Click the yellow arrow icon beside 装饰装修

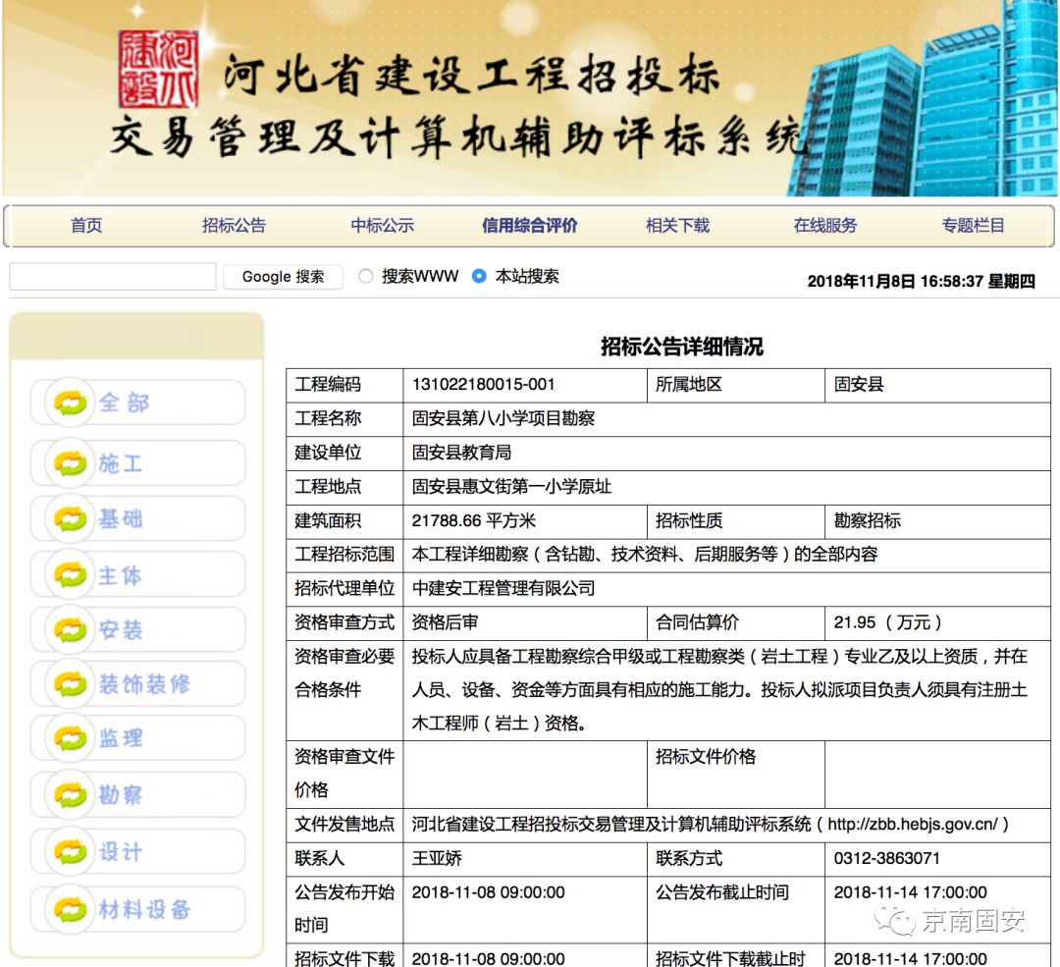[71, 683]
